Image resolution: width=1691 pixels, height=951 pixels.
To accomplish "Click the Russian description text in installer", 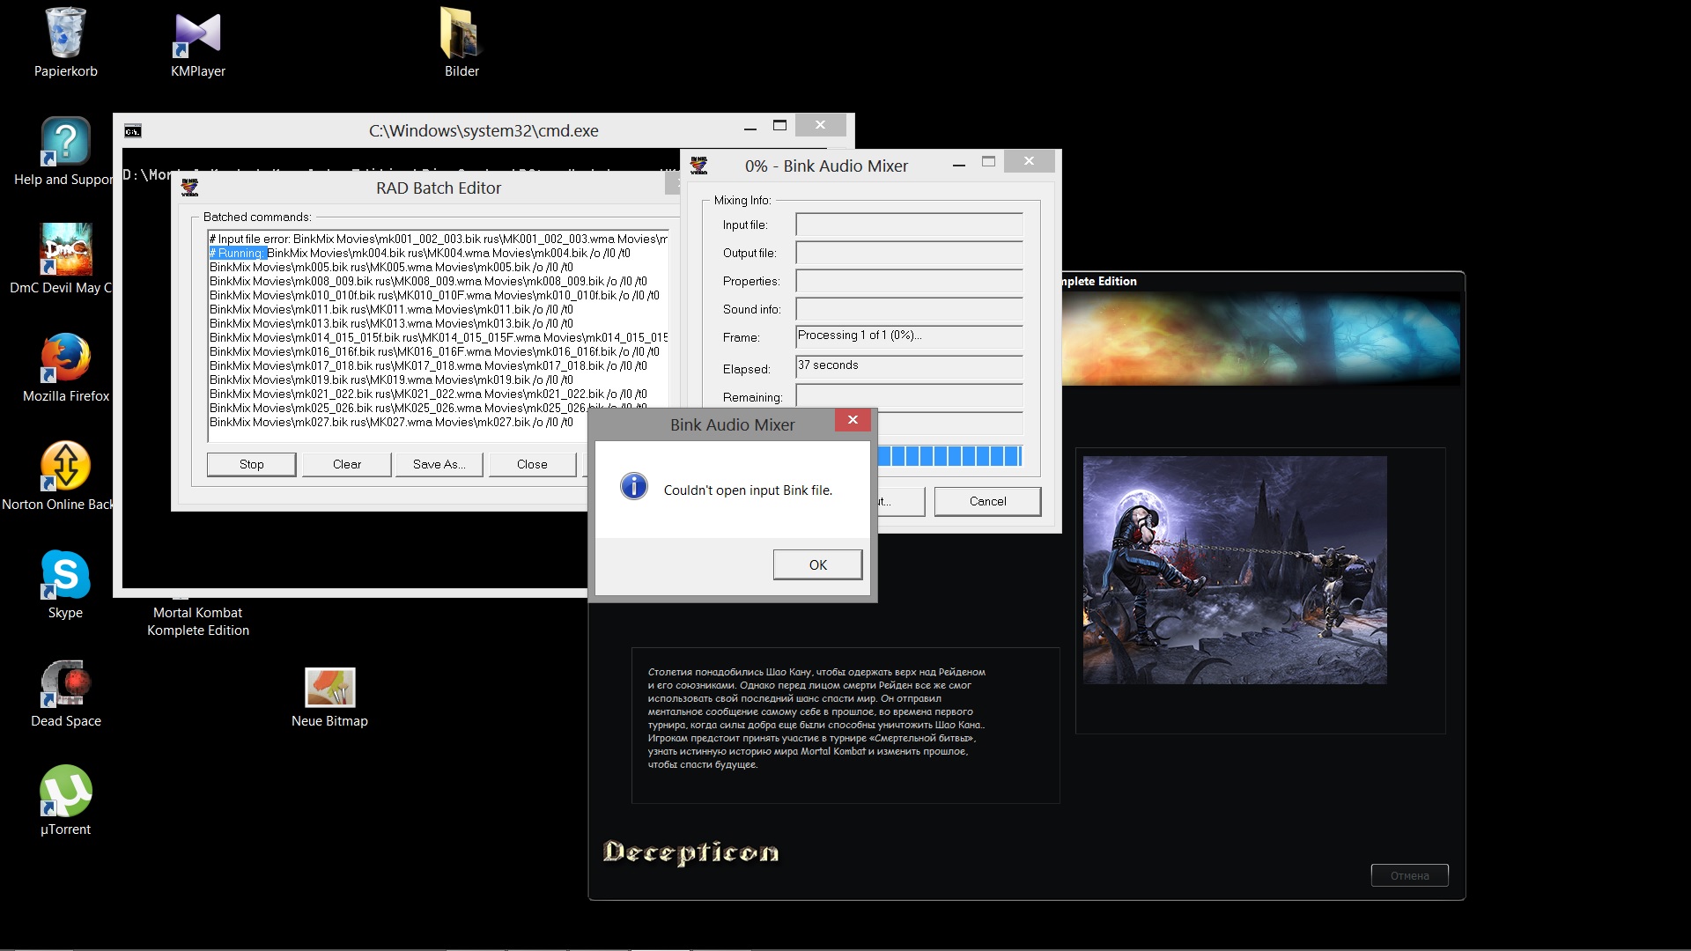I will pos(816,718).
